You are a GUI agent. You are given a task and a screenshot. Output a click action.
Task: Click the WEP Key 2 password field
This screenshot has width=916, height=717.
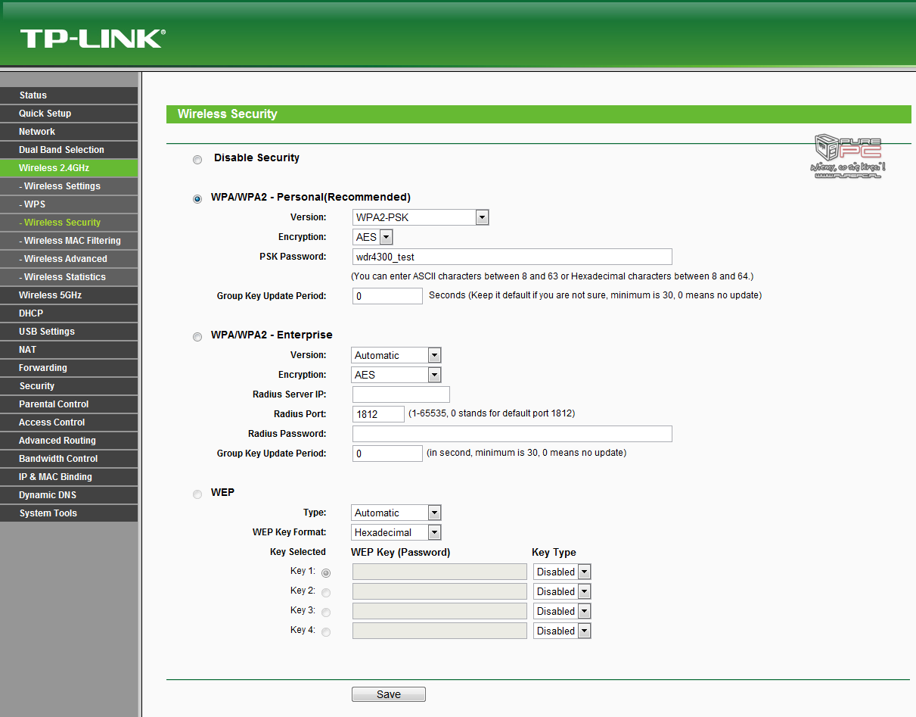[439, 591]
